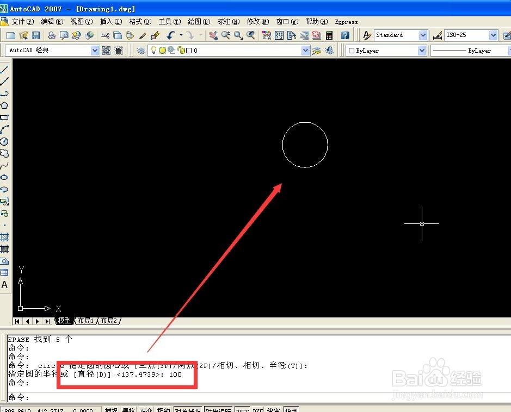Open Text Style manager icon
Viewport: 511px width, 412px height.
click(367, 35)
